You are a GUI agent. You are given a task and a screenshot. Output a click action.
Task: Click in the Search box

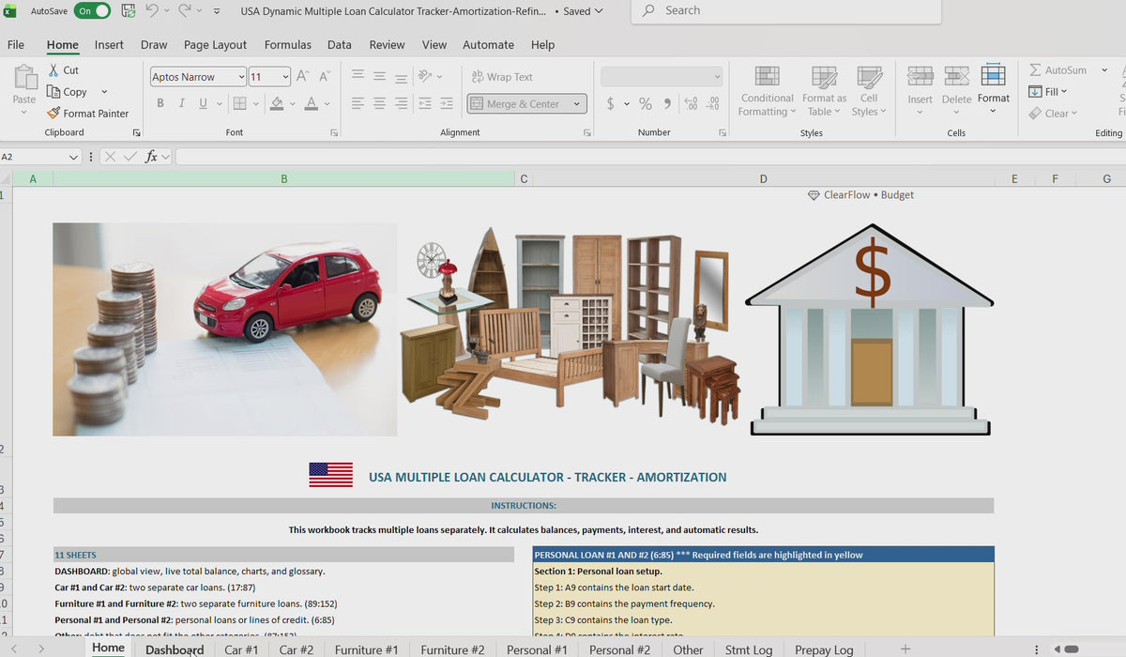click(786, 10)
